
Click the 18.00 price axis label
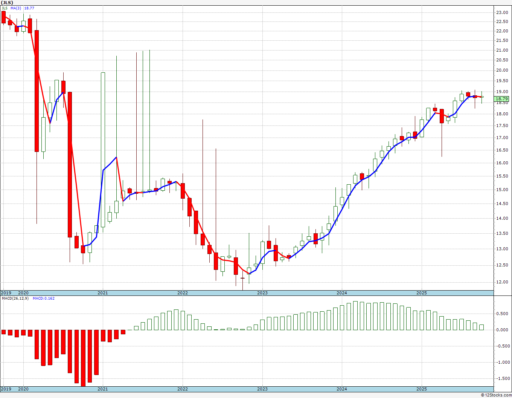tap(502, 114)
